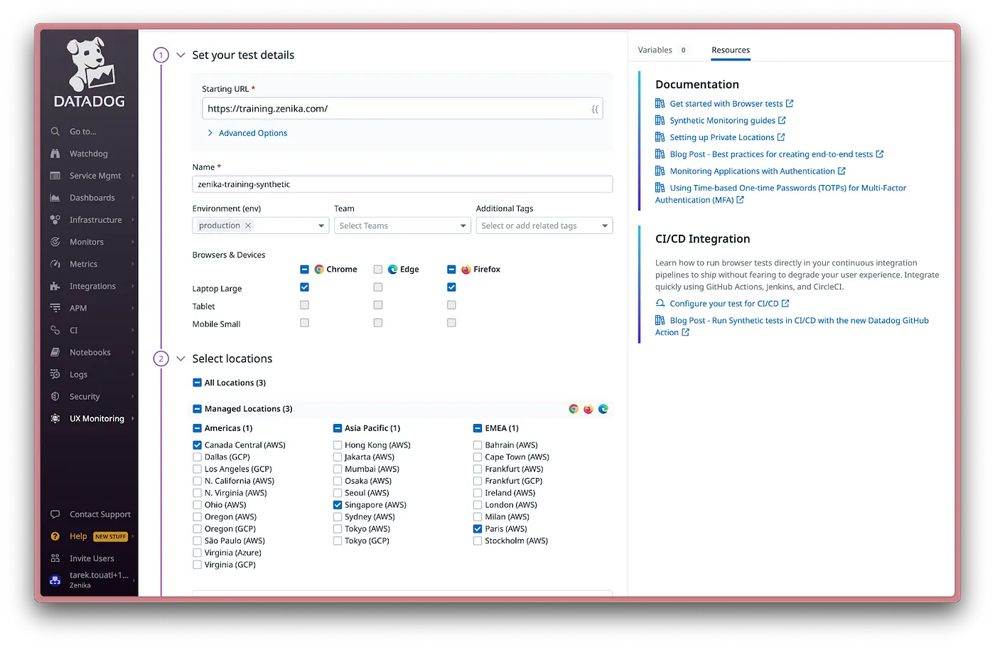Click the Security shield icon
995x648 pixels.
[55, 396]
